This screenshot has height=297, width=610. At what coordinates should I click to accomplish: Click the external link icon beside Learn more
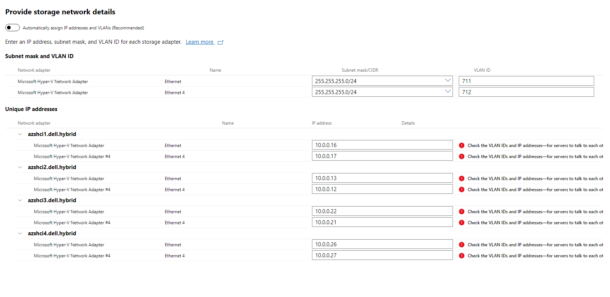point(220,42)
